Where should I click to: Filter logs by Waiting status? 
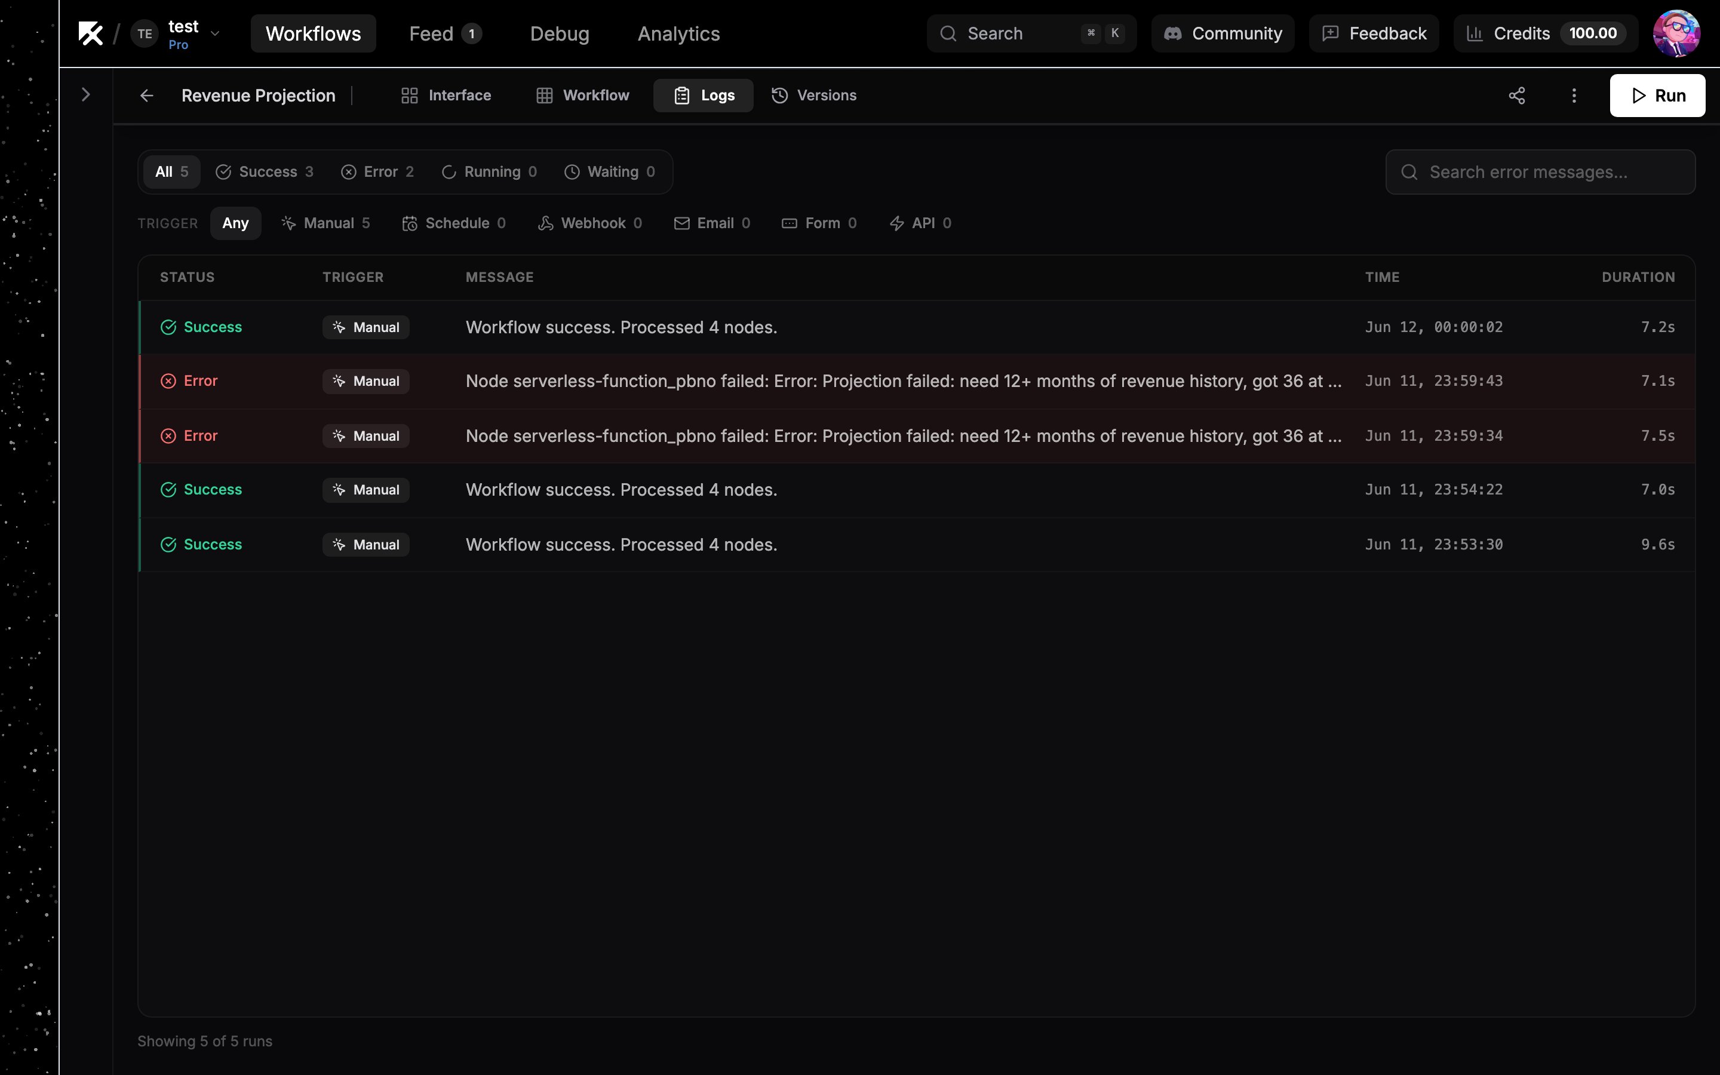[609, 171]
